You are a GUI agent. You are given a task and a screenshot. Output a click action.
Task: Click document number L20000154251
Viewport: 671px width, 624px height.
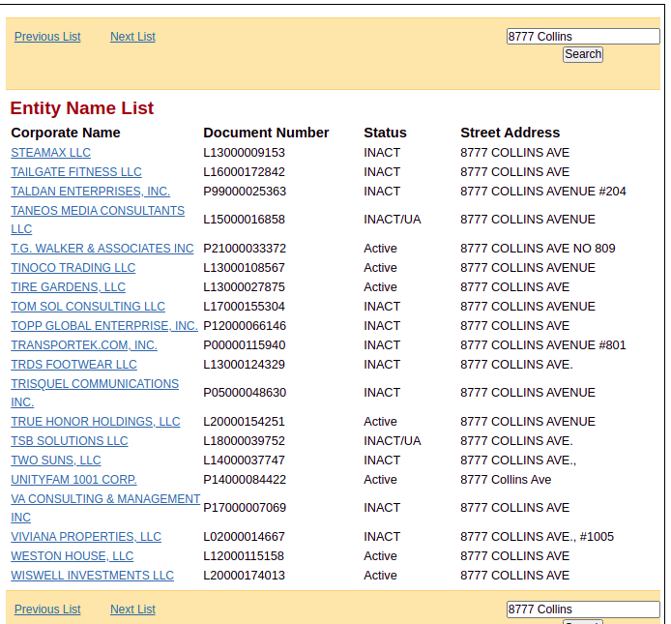pos(244,422)
